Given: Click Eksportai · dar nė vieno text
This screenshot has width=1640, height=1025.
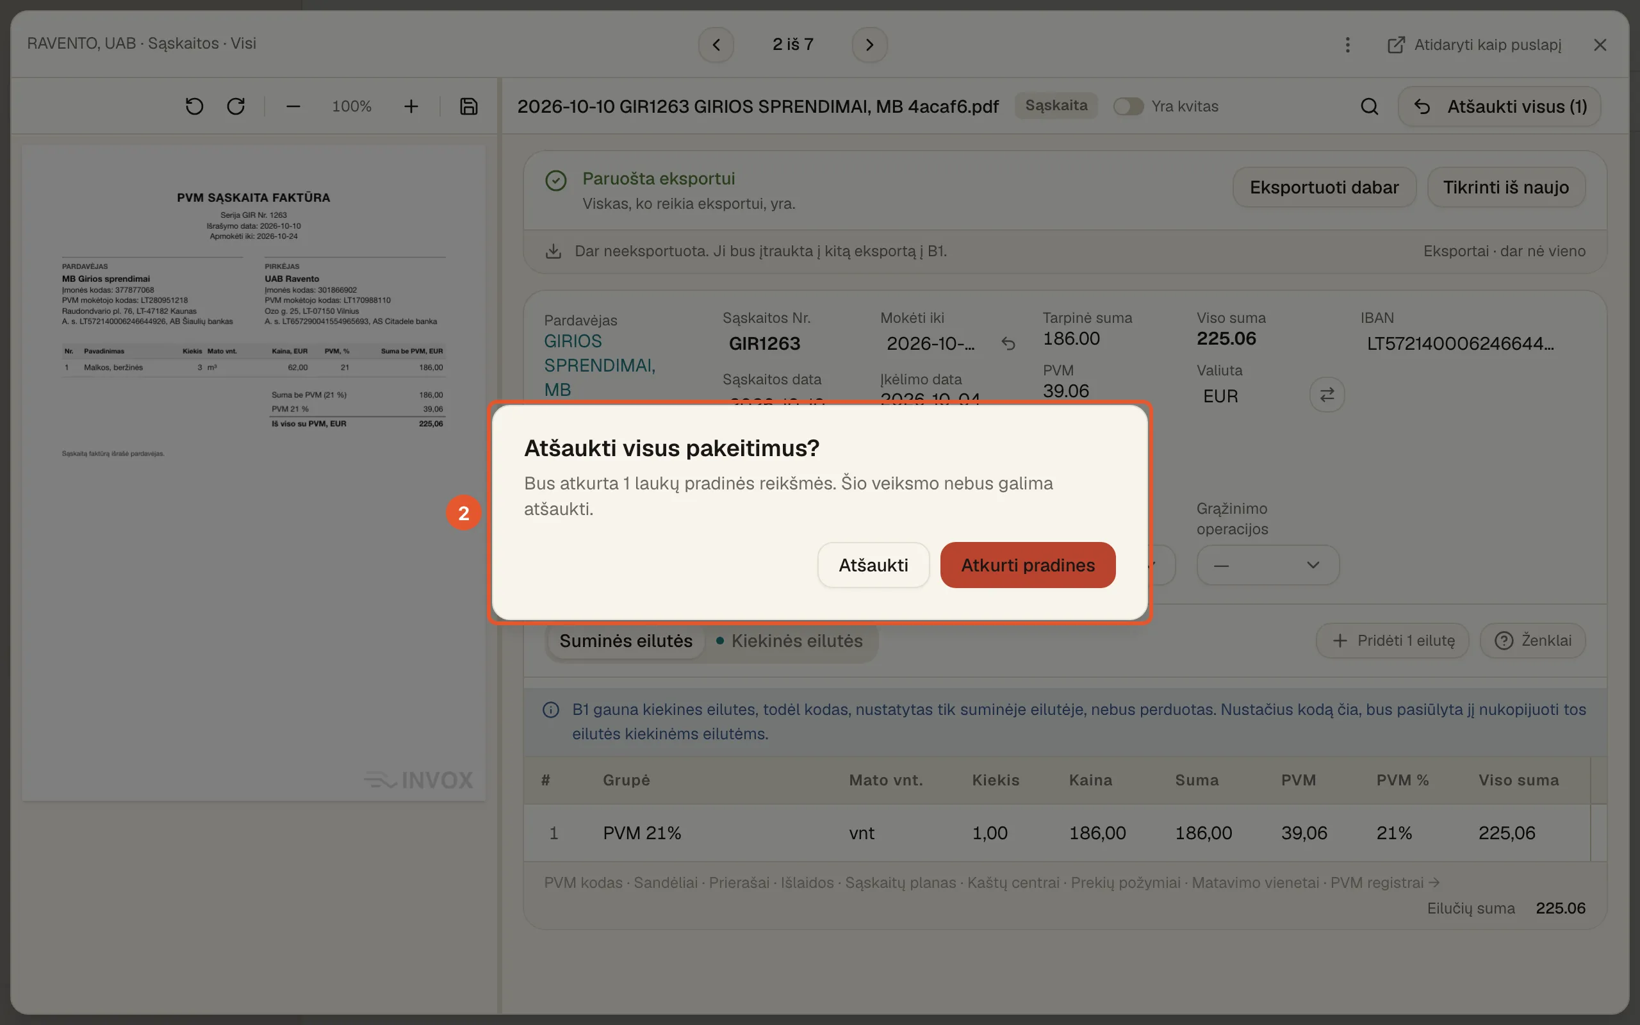Looking at the screenshot, I should [1504, 251].
